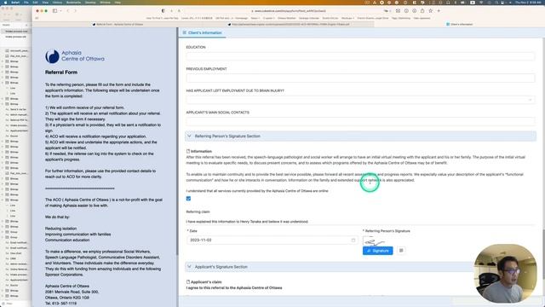
Task: Click the Applicant's claim document icon
Action: tap(188, 282)
